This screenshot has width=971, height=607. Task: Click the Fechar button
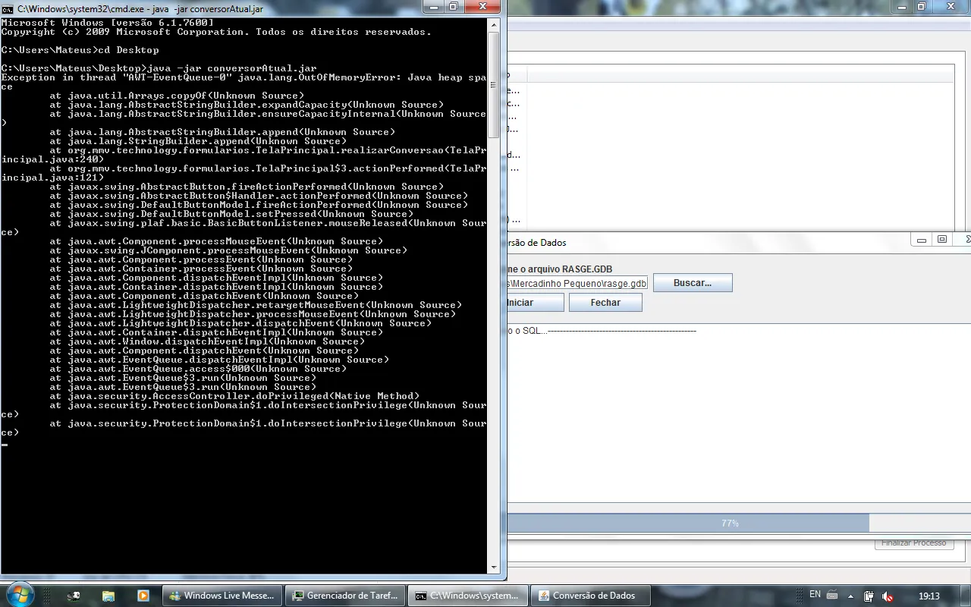[x=605, y=303]
